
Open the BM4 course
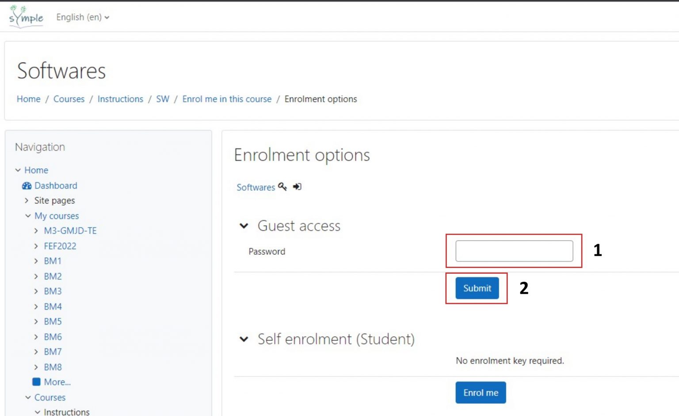[x=53, y=306]
